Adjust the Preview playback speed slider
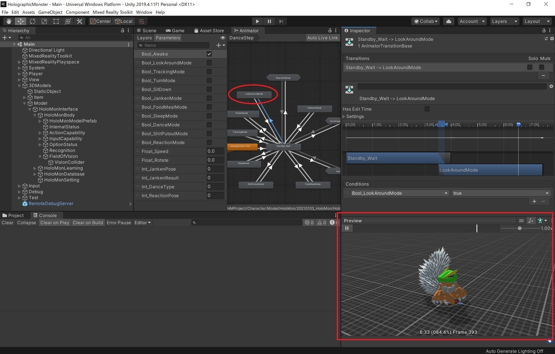 click(520, 228)
